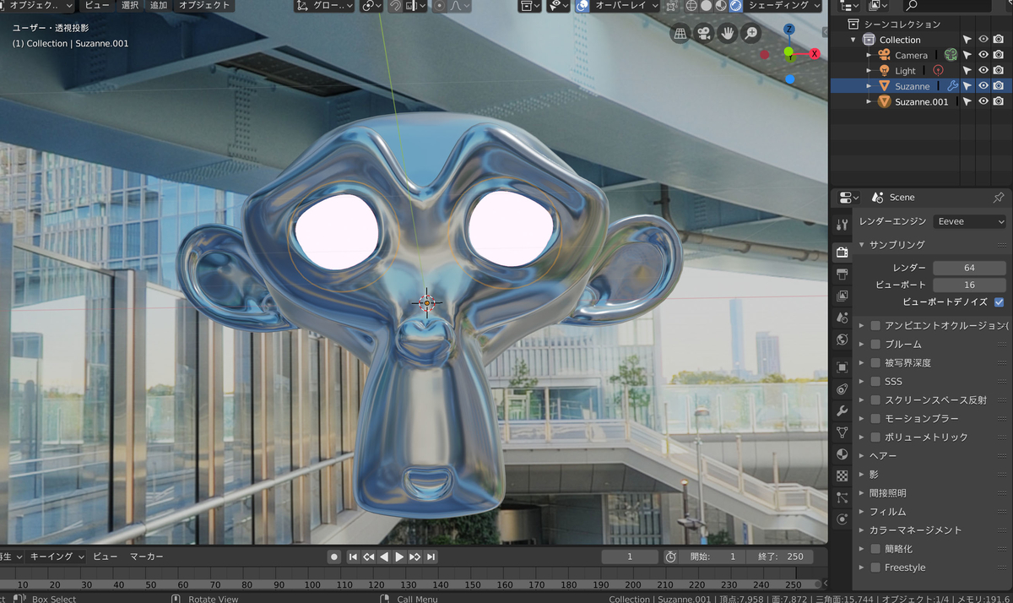
Task: Open Modifiers wrench properties tab
Action: [842, 411]
